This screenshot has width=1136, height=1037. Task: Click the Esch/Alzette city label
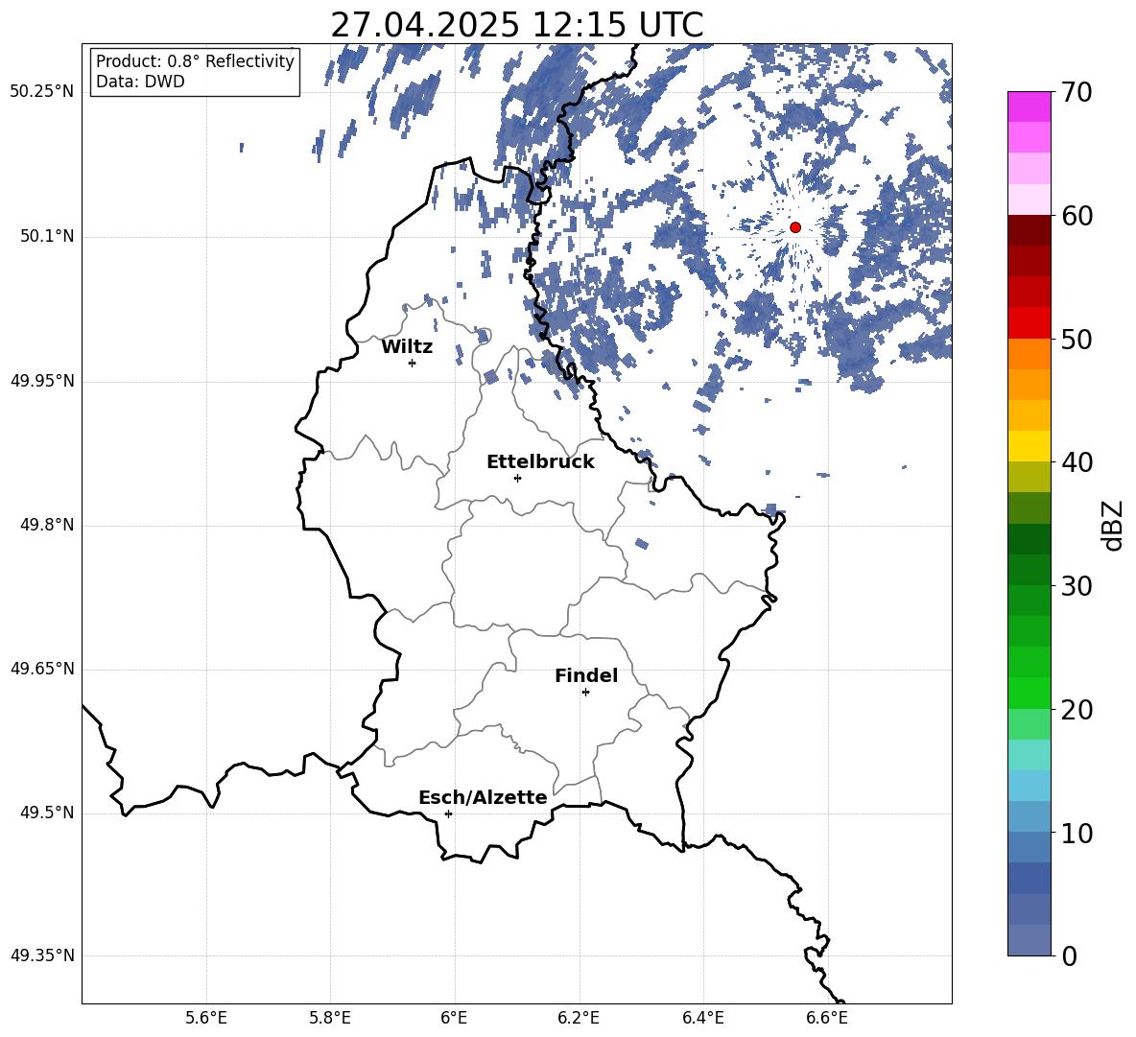tap(484, 797)
